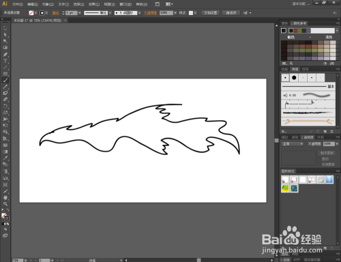Click the Preferences button in control bar

231,13
